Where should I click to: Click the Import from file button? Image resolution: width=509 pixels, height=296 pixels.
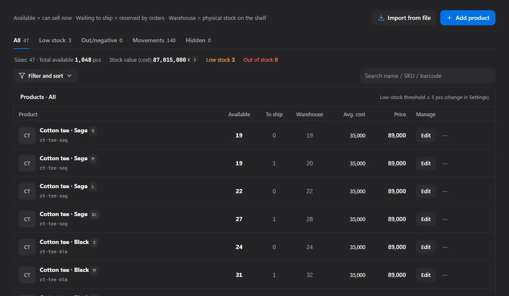click(x=404, y=18)
